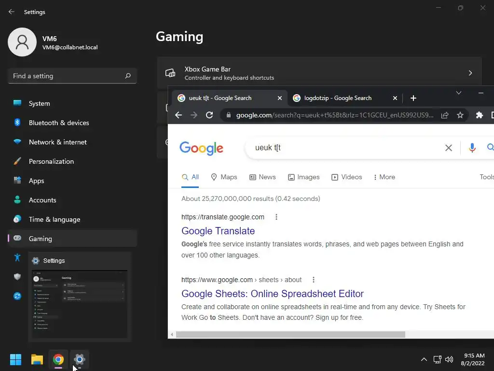This screenshot has height=371, width=494.
Task: Open Accounts settings
Action: click(x=72, y=200)
